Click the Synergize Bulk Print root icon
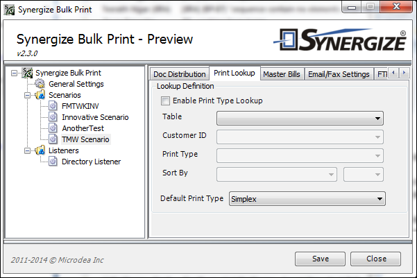 click(27, 73)
